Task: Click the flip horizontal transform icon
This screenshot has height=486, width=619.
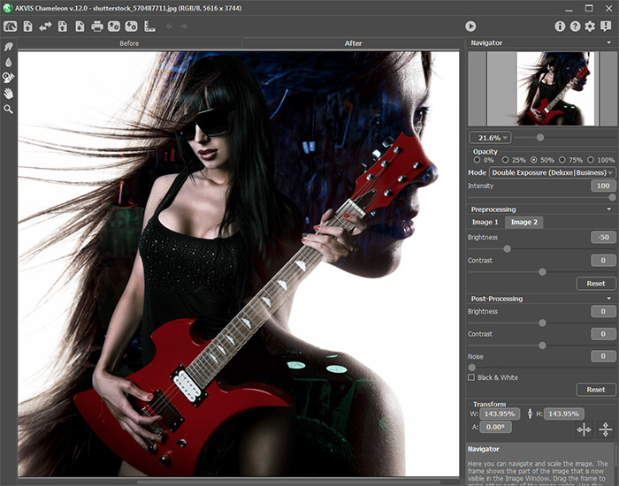Action: pos(584,429)
